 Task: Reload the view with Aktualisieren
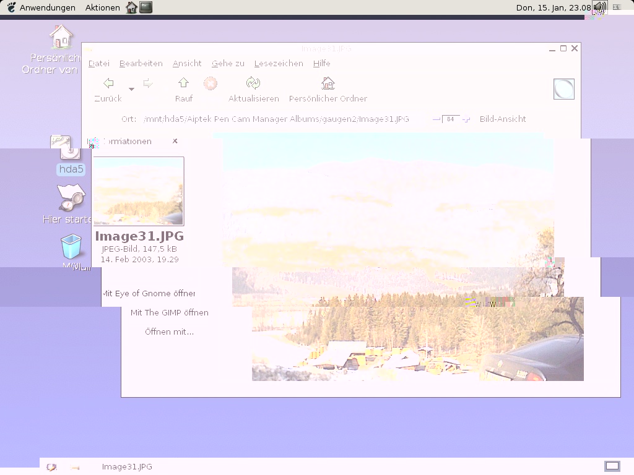click(x=253, y=83)
